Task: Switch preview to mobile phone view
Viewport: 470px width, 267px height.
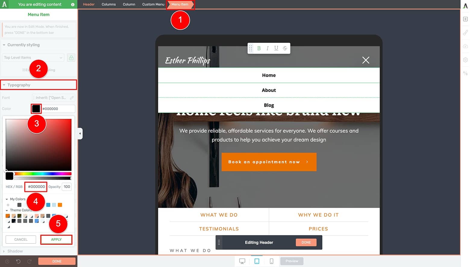Action: (x=271, y=261)
